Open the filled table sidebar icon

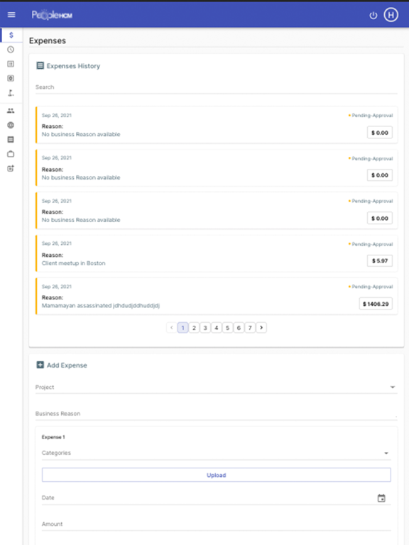[x=11, y=139]
